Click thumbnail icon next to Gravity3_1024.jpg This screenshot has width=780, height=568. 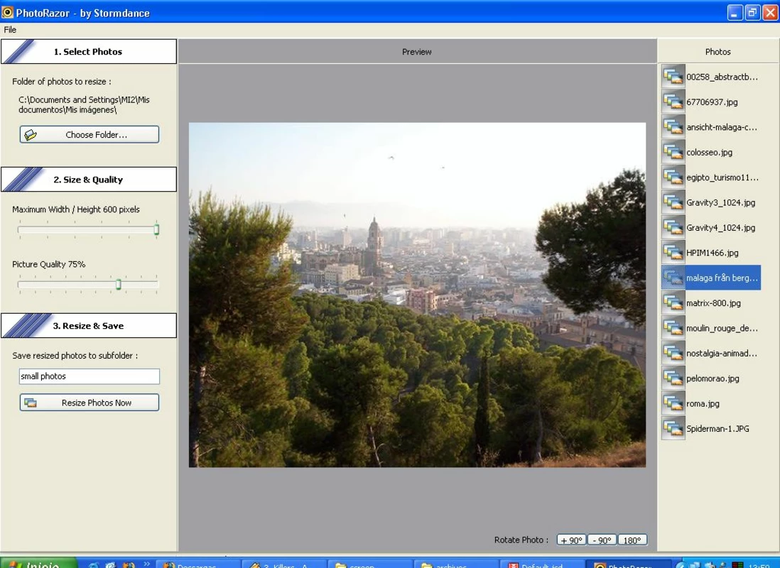[x=673, y=202]
